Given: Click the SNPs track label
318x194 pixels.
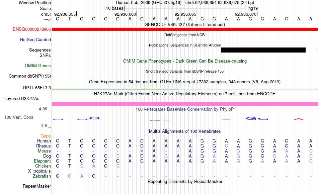Looking at the screenshot, I should point(45,55).
